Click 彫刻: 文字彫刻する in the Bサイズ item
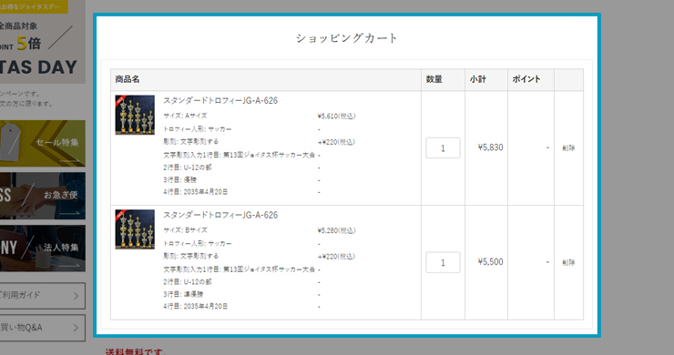The height and width of the screenshot is (355, 674). (x=191, y=256)
